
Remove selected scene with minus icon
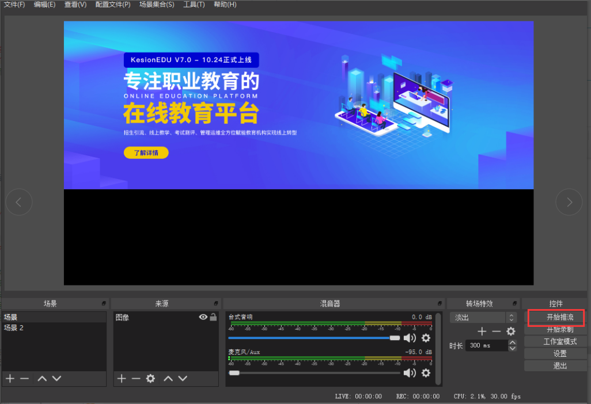coord(24,378)
